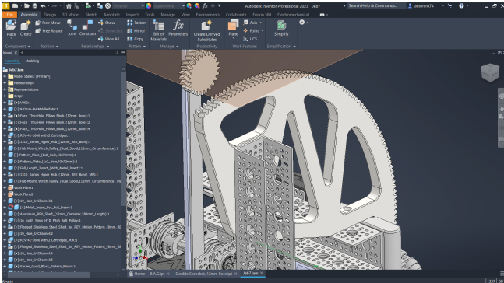
Task: Switch to the Sketch ribbon tab
Action: pyautogui.click(x=91, y=15)
